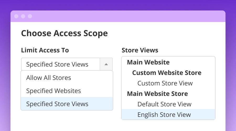Select the English Store View entry
The width and height of the screenshot is (236, 131).
click(x=164, y=114)
